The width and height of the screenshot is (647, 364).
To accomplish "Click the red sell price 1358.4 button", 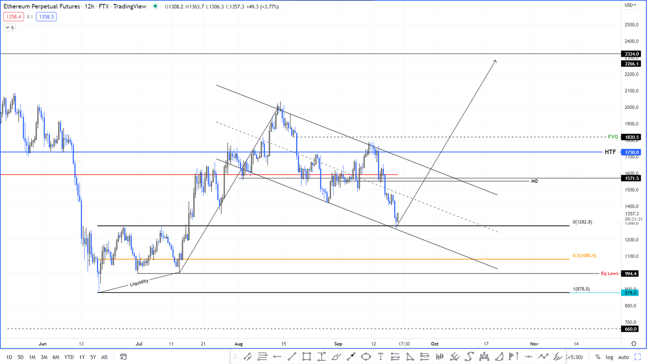I will [13, 17].
